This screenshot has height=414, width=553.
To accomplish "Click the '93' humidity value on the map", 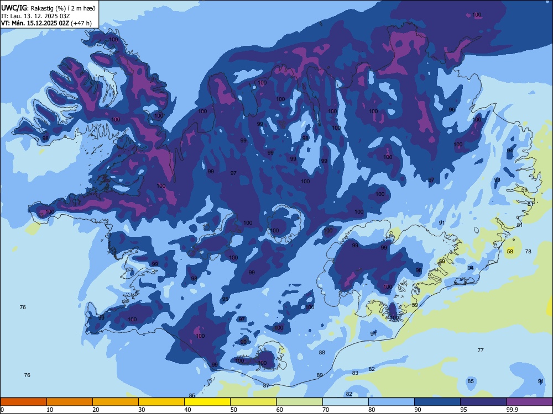I will 497,180.
